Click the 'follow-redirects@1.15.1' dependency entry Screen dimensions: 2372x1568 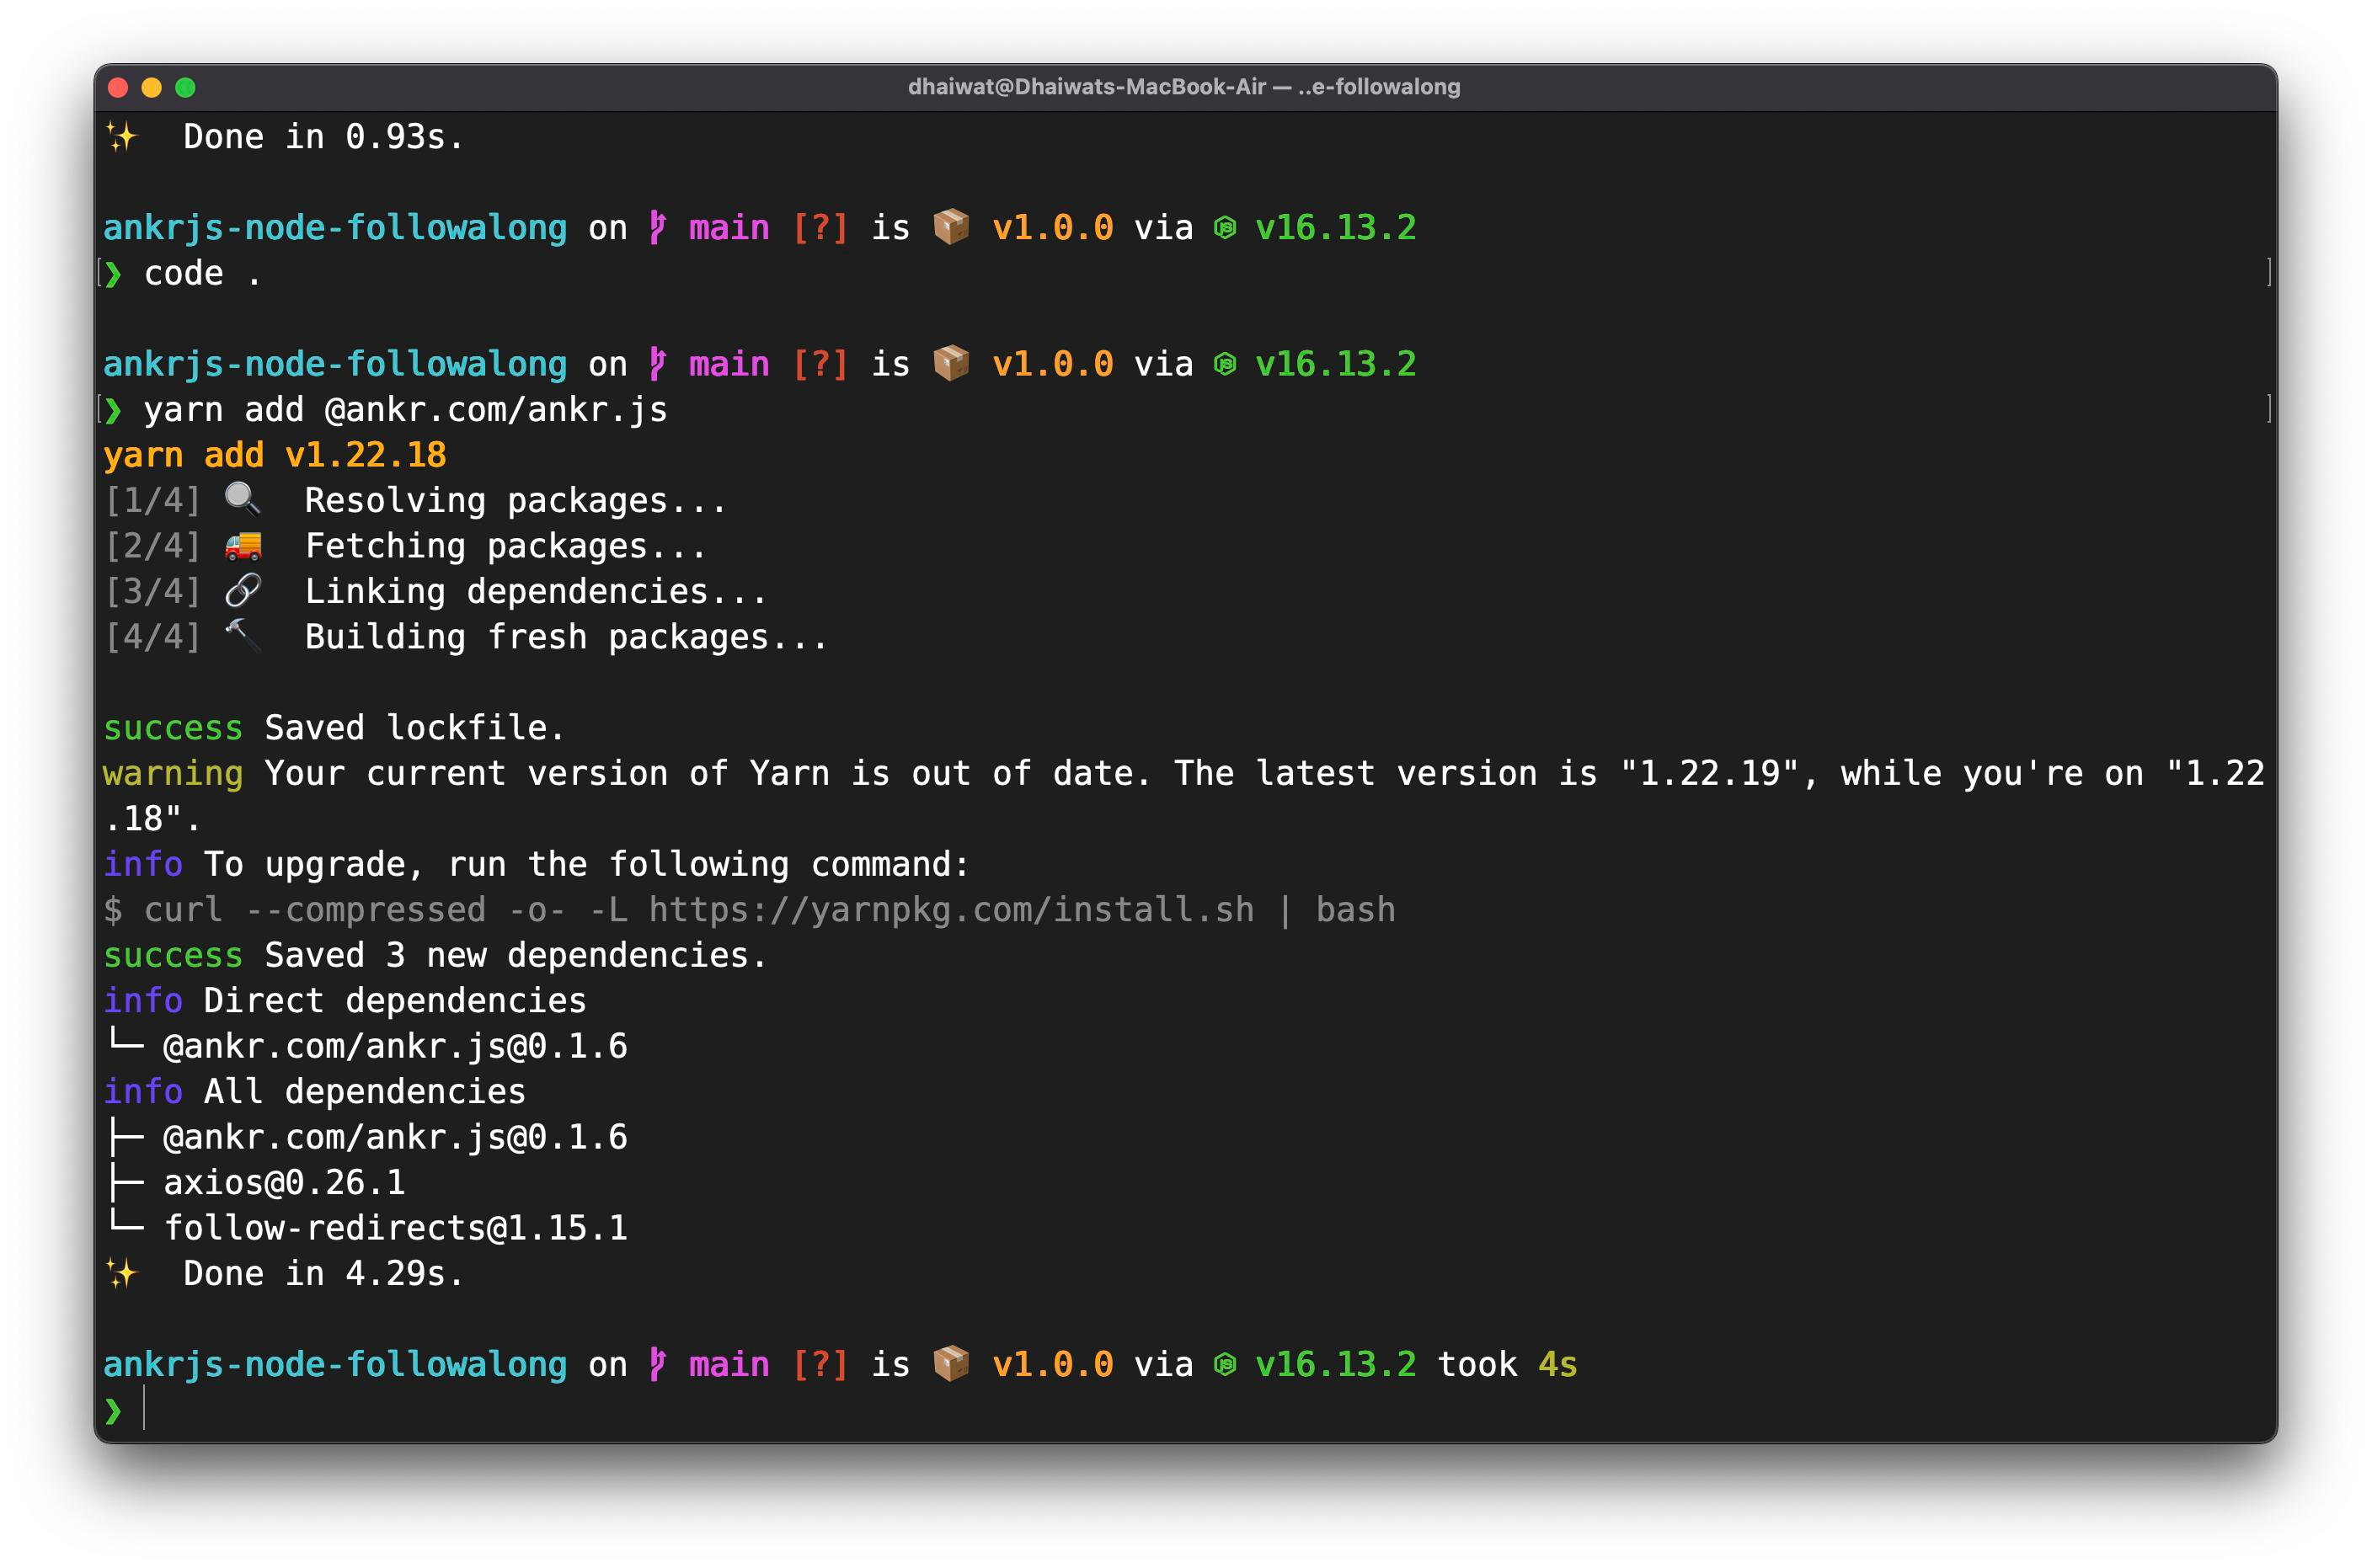coord(396,1228)
